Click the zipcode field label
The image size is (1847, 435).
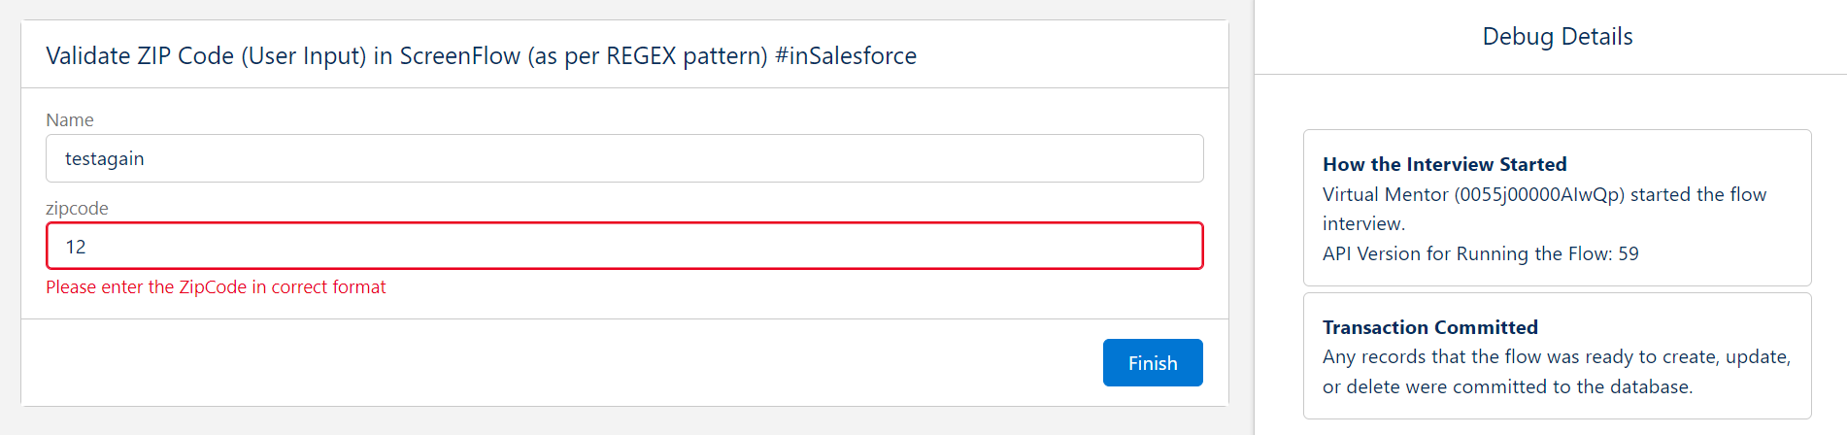click(x=77, y=209)
